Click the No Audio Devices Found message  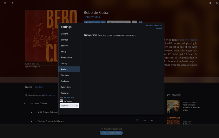click(111, 129)
